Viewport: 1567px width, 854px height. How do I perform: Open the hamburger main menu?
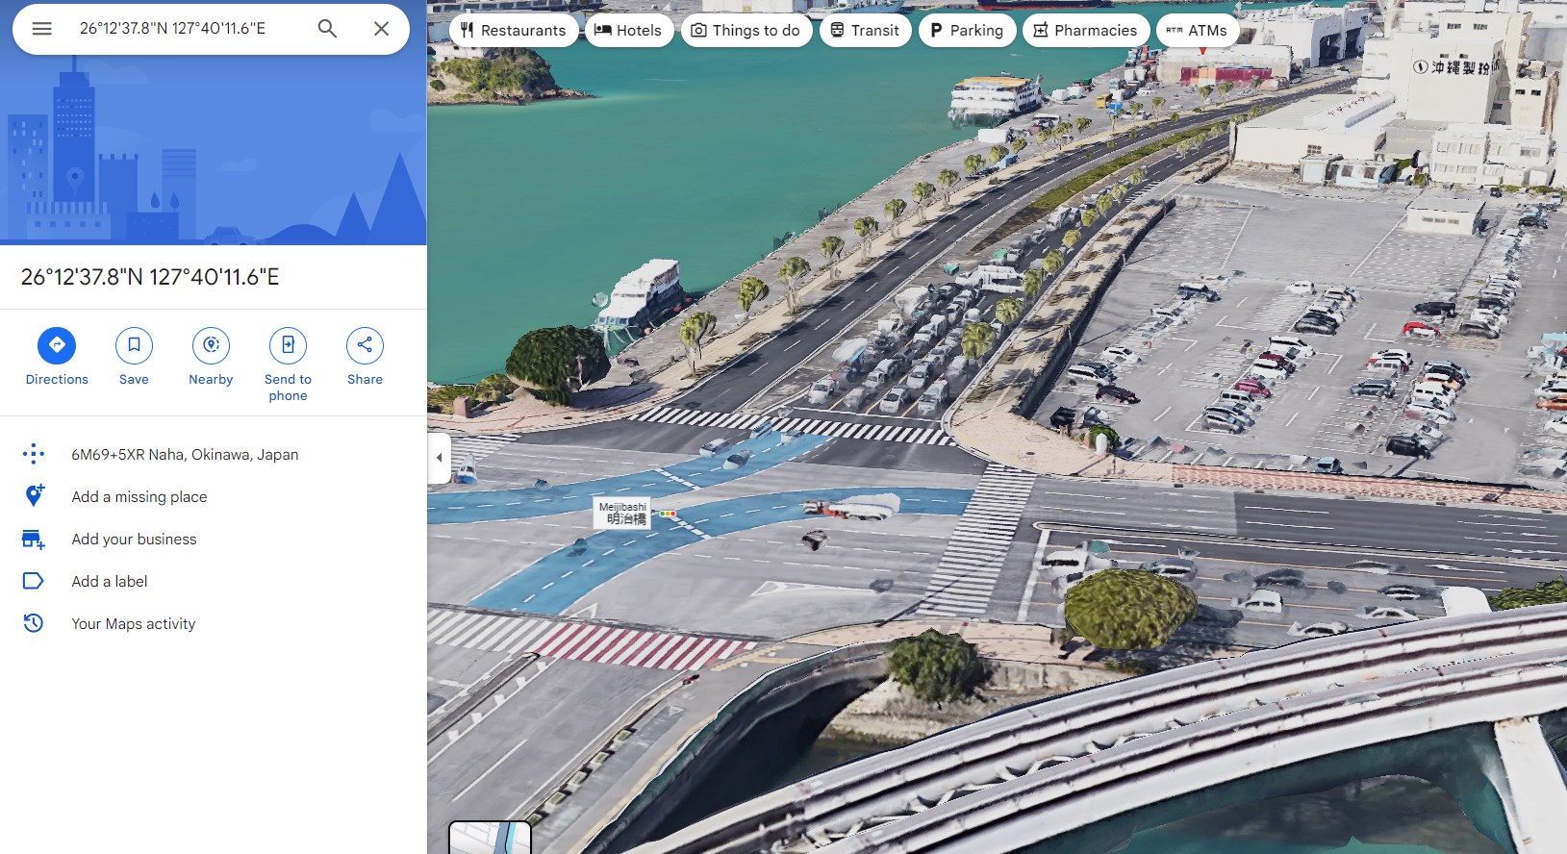[41, 29]
